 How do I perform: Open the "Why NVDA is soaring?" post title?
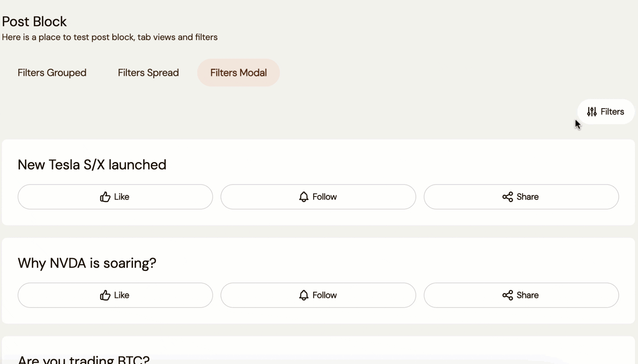[87, 263]
